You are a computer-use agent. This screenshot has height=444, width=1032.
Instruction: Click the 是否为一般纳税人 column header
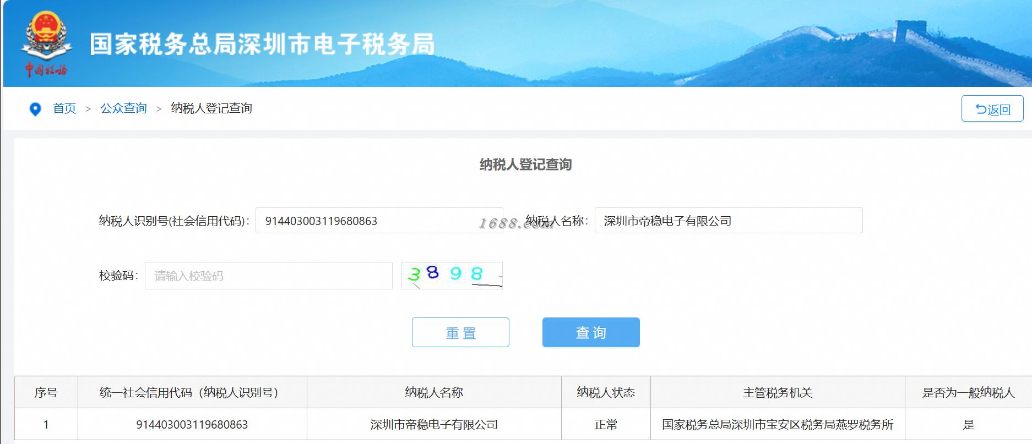click(968, 392)
